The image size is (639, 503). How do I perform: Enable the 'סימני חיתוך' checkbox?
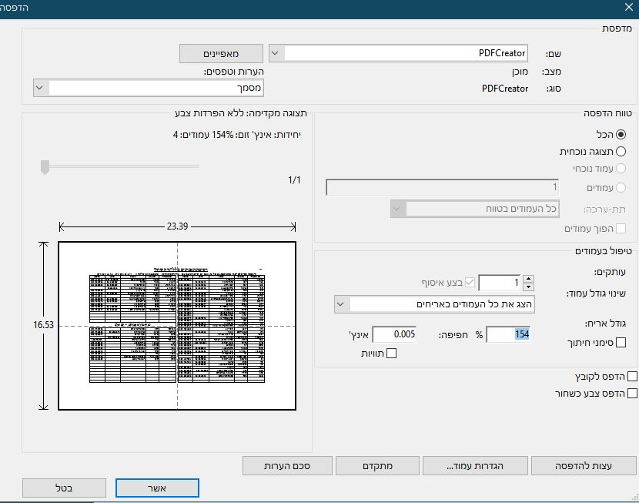(621, 343)
